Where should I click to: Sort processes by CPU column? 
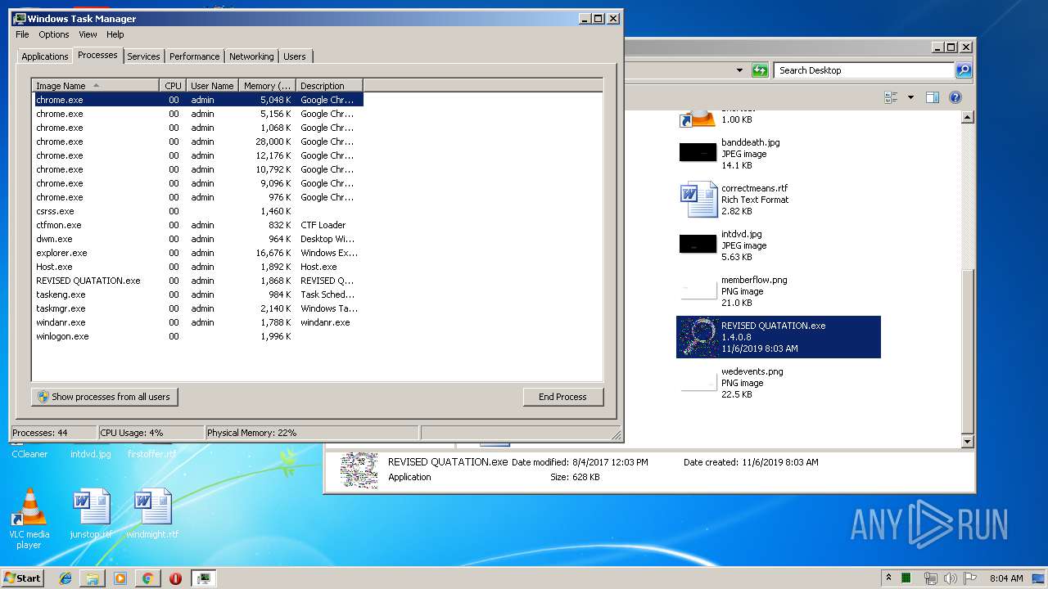coord(173,85)
